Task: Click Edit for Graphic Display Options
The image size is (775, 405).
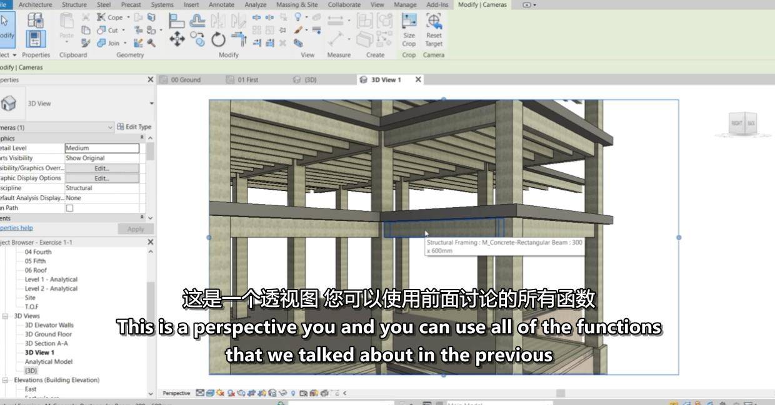Action: point(102,178)
